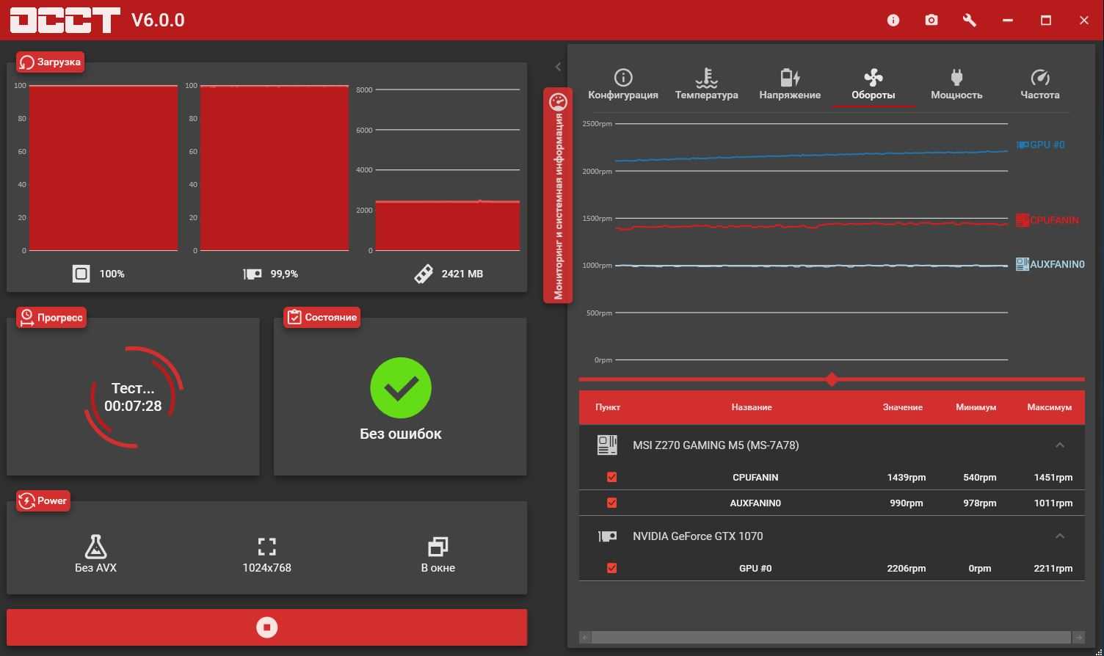Image resolution: width=1104 pixels, height=656 pixels.
Task: Select the 1024x768 resolution icon
Action: tap(266, 547)
